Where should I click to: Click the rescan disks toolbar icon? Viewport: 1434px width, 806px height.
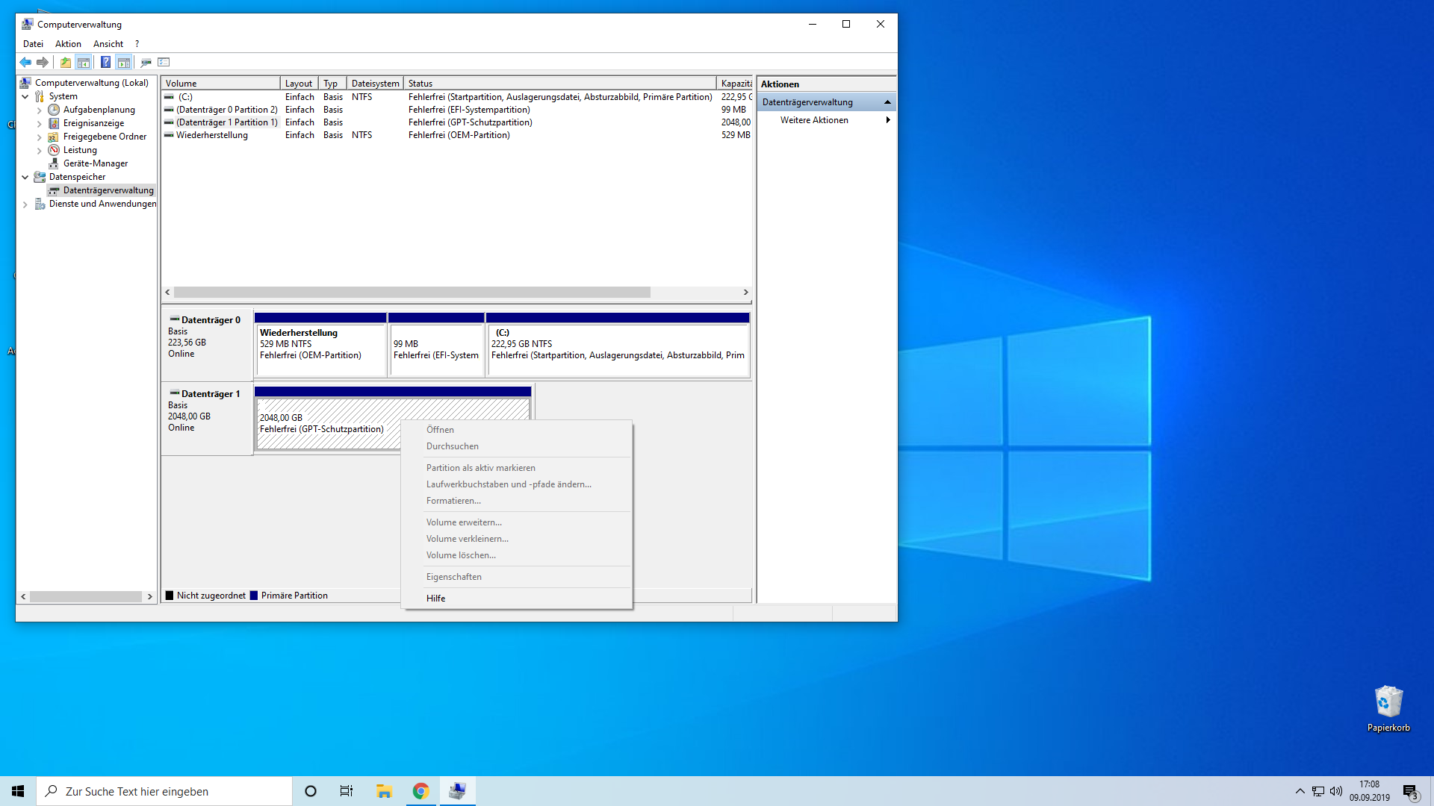click(x=146, y=63)
